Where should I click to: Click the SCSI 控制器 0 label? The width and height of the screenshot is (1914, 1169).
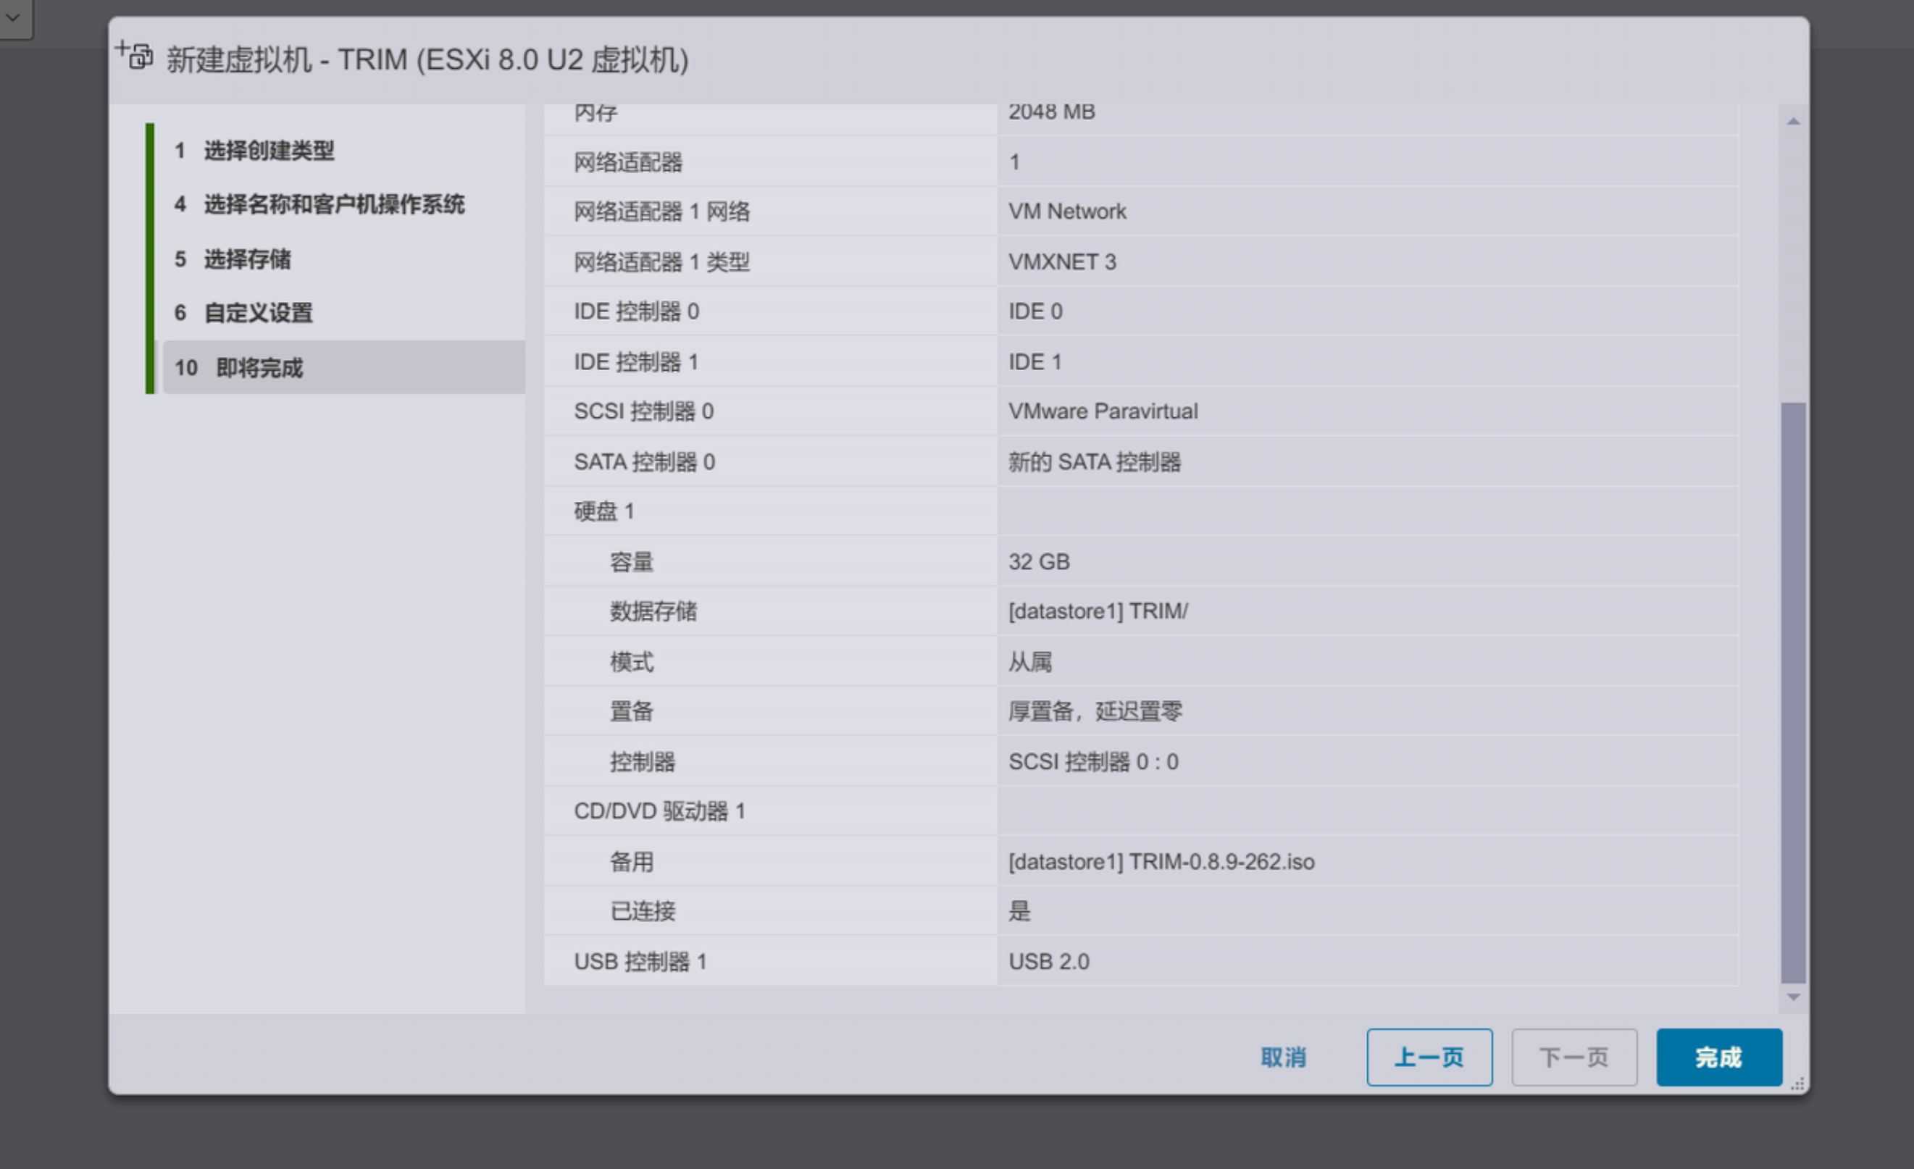pyautogui.click(x=643, y=411)
